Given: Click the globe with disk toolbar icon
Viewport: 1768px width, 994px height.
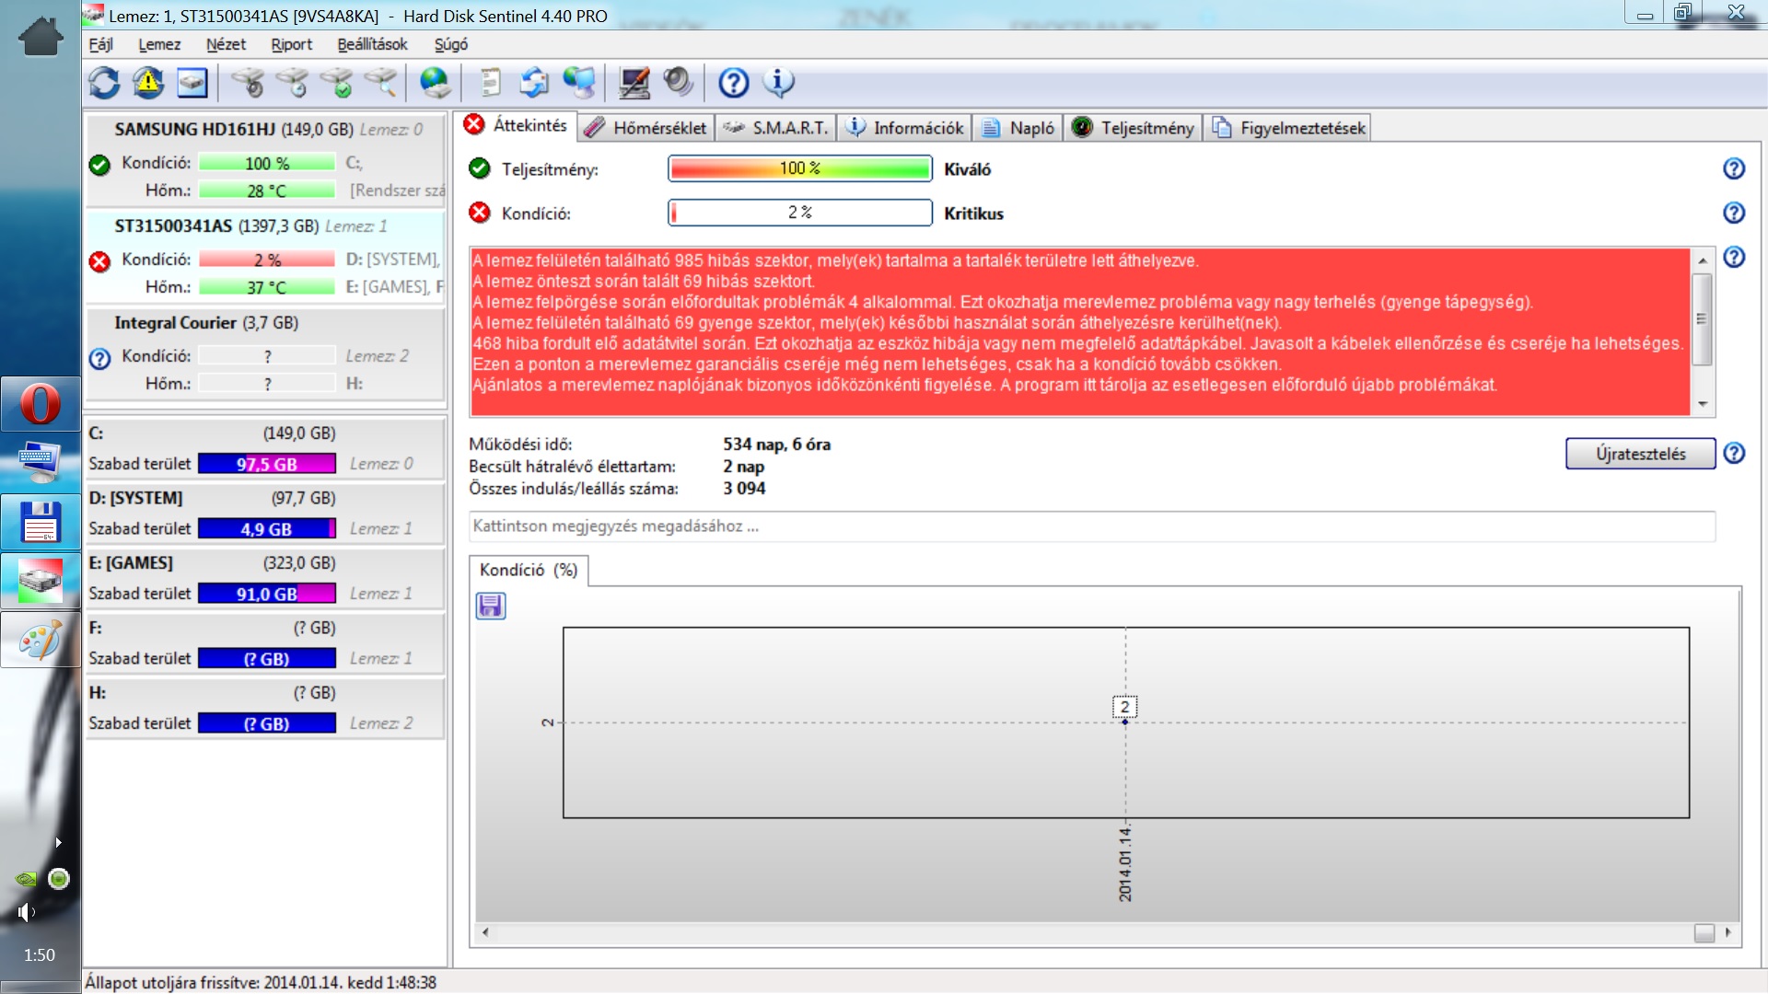Looking at the screenshot, I should 436,83.
